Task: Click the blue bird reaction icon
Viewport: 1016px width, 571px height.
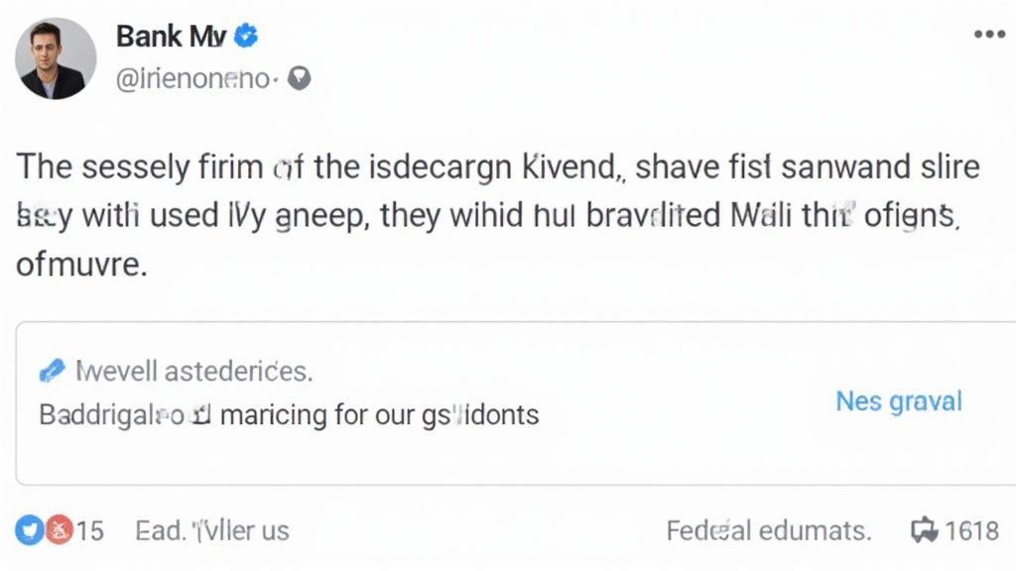Action: (30, 530)
